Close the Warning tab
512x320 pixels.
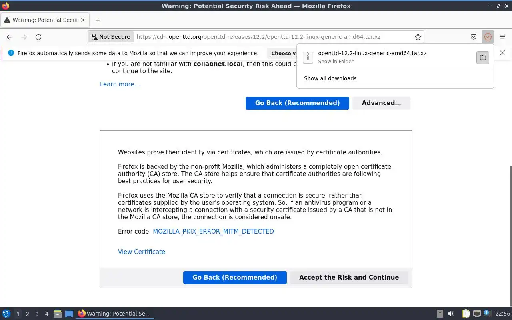tap(83, 20)
